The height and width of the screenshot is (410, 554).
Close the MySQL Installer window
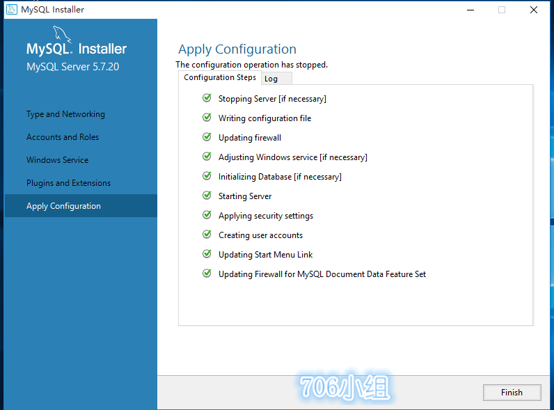point(534,10)
